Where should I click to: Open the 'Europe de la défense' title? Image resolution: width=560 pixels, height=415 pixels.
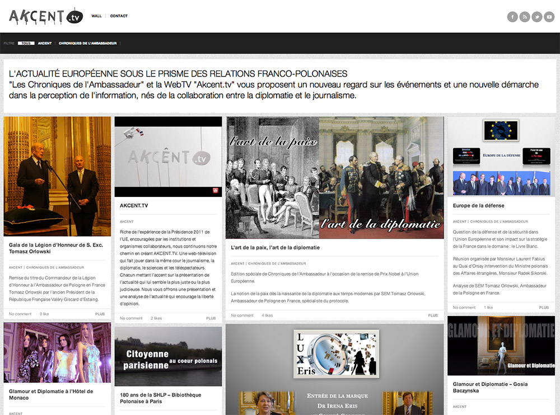[479, 205]
